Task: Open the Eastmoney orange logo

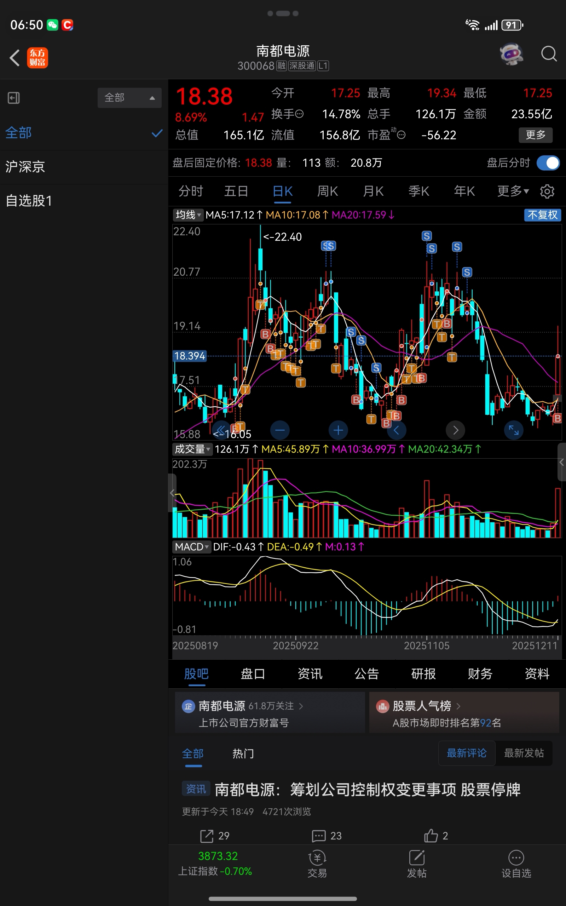Action: pyautogui.click(x=37, y=58)
